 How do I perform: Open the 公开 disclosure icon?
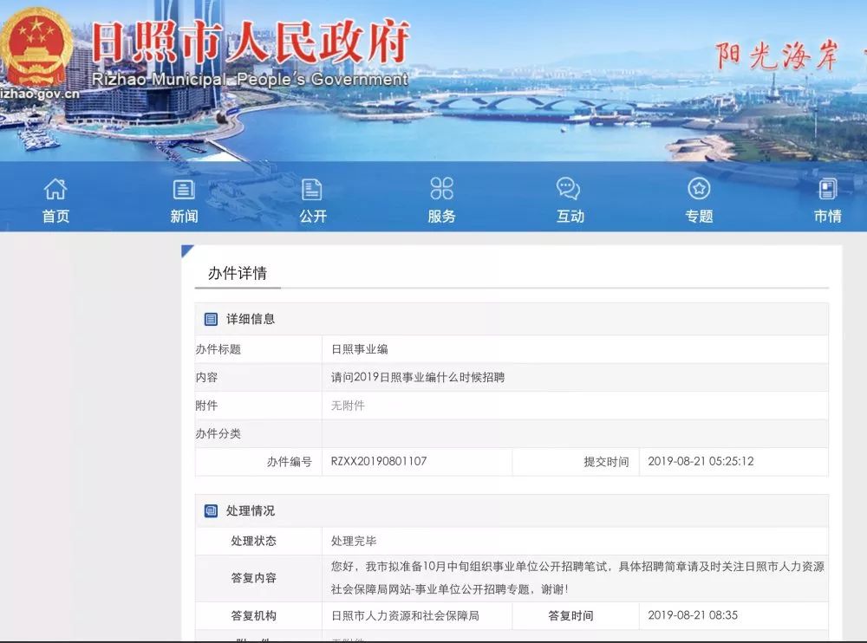tap(312, 188)
